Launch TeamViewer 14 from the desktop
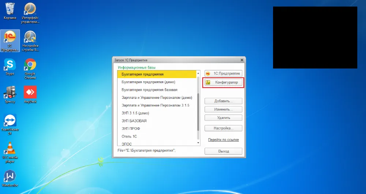Viewport: 366px width, 194px height. coord(10,124)
